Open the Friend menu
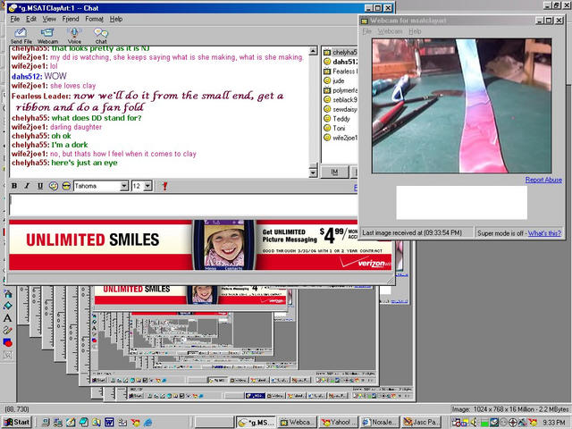 pos(71,19)
